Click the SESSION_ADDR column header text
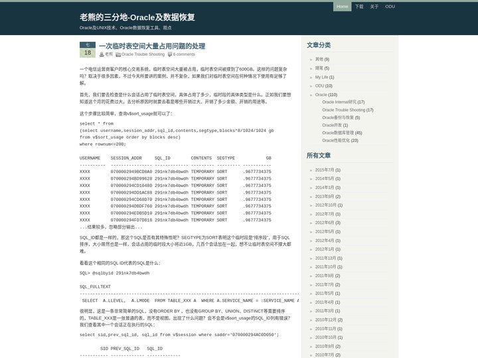 tap(126, 158)
